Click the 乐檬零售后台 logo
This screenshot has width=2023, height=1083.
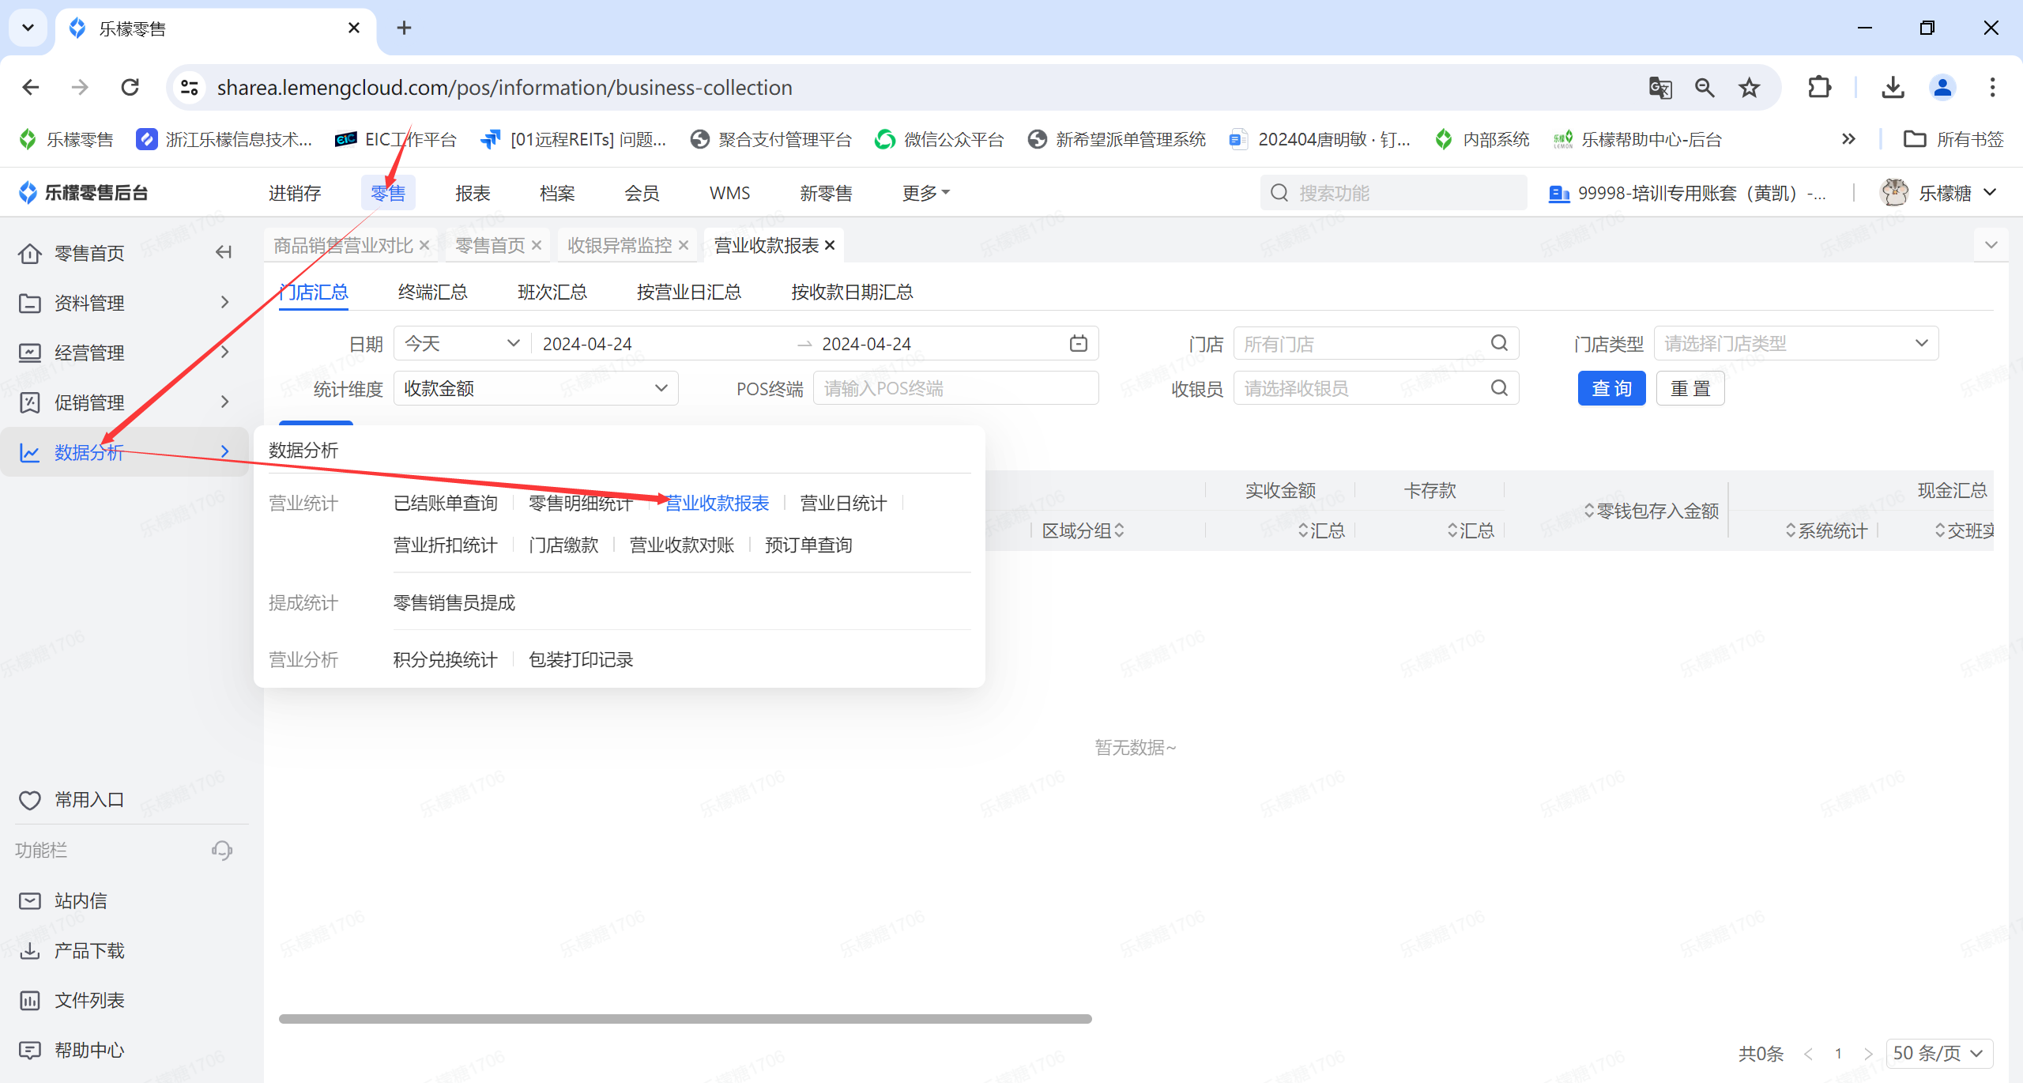tap(83, 193)
